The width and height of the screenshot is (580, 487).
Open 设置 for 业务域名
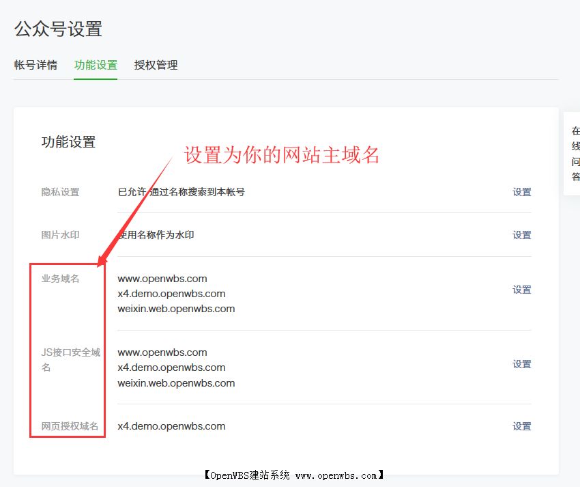click(521, 290)
